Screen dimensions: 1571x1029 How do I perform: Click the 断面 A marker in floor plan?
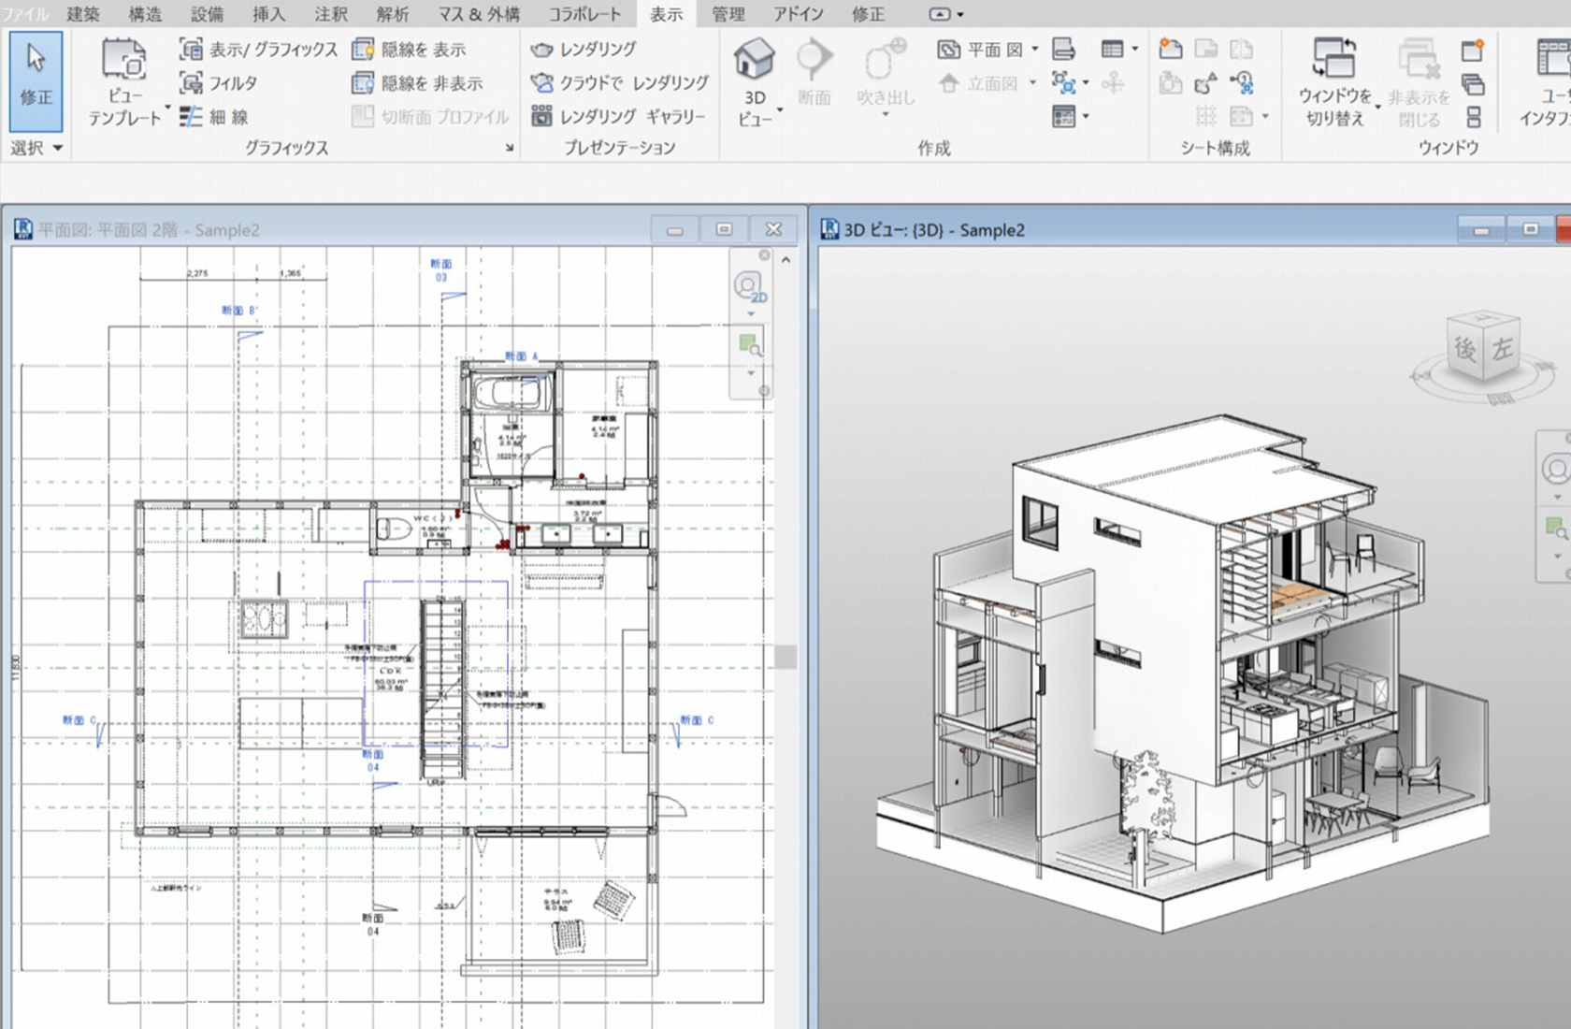click(x=522, y=356)
